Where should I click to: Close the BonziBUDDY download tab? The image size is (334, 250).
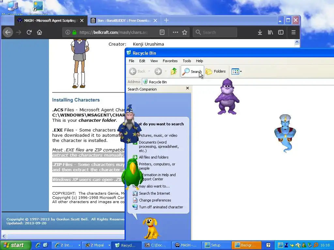pos(155,21)
